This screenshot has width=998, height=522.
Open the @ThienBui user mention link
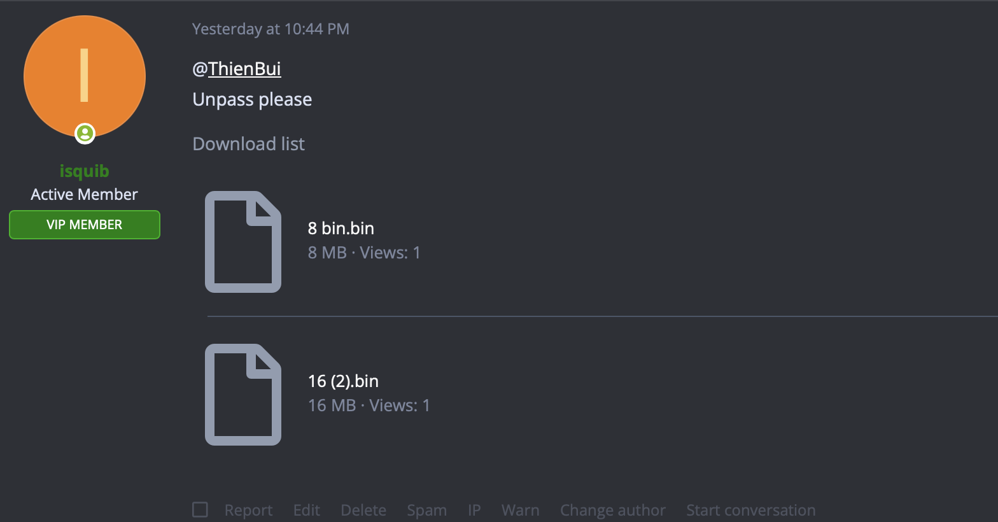pyautogui.click(x=237, y=68)
